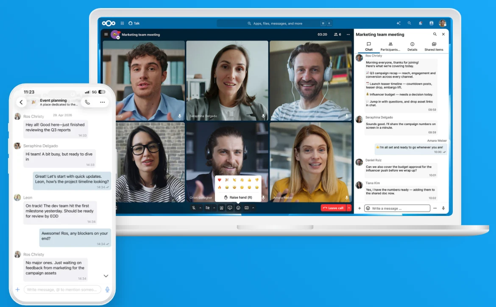Switch to the Participants tab
Screen dimensions: 496x307
pos(390,47)
